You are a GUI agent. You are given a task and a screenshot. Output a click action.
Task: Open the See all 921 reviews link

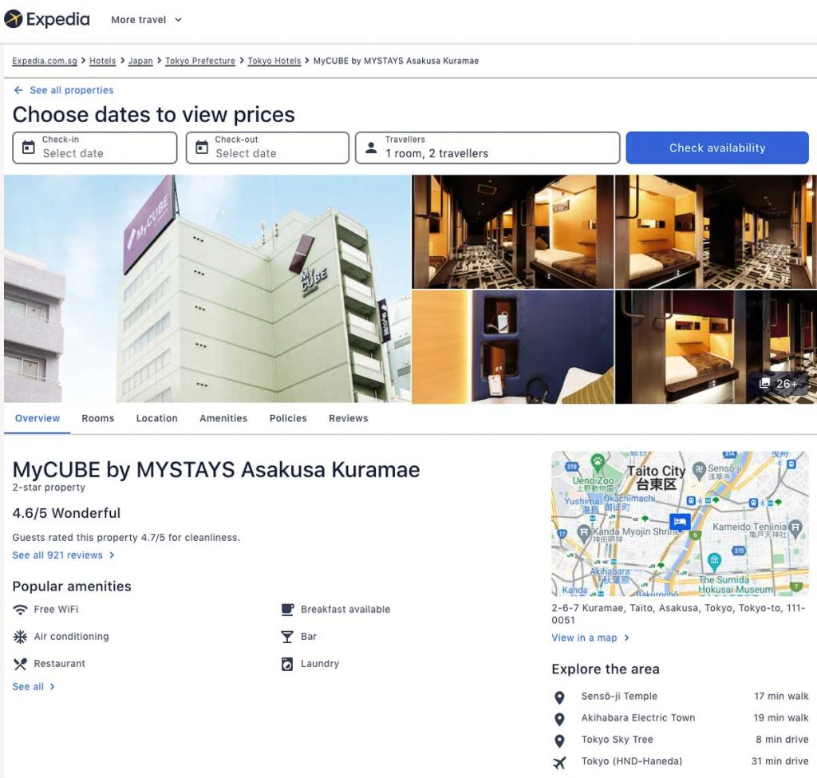coord(57,555)
